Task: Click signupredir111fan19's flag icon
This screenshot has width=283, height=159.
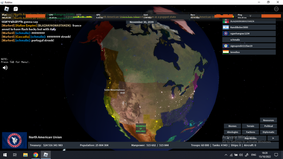Action: point(226,46)
